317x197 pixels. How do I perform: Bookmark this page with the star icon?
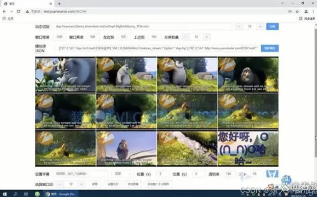[x=297, y=12]
